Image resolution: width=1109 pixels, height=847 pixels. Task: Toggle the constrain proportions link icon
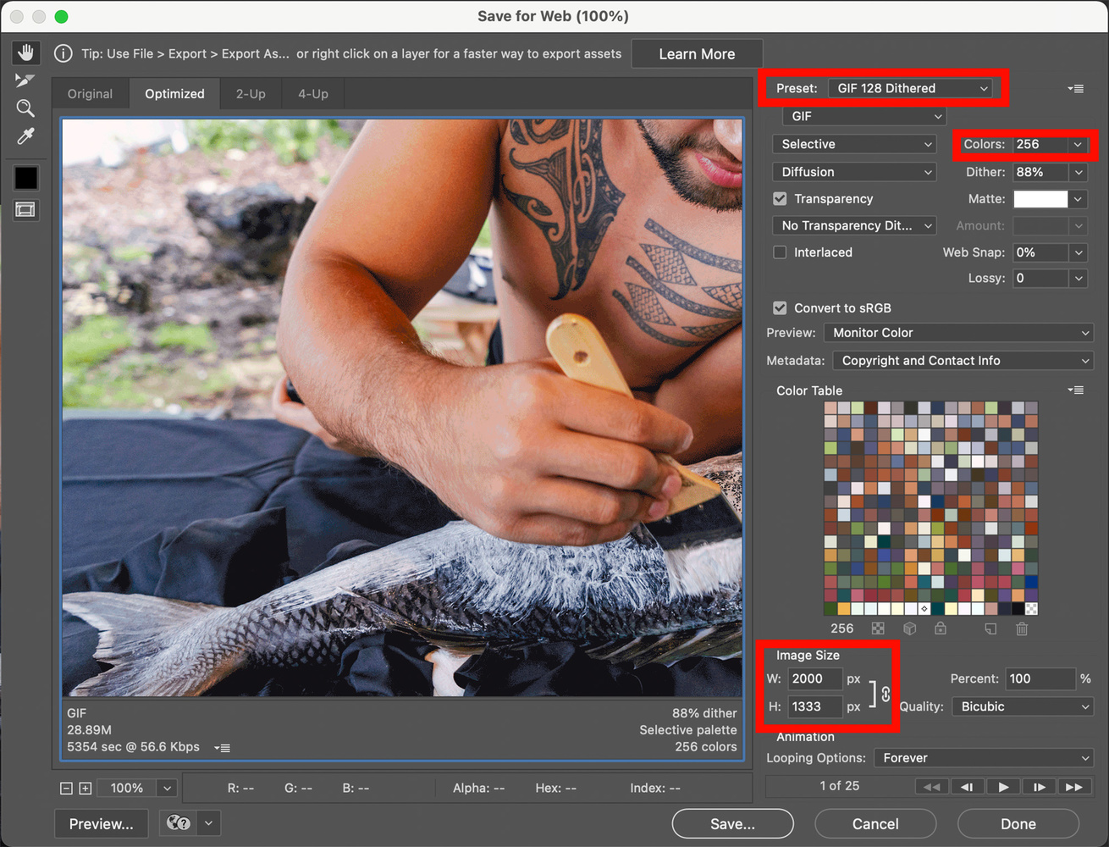coord(886,694)
